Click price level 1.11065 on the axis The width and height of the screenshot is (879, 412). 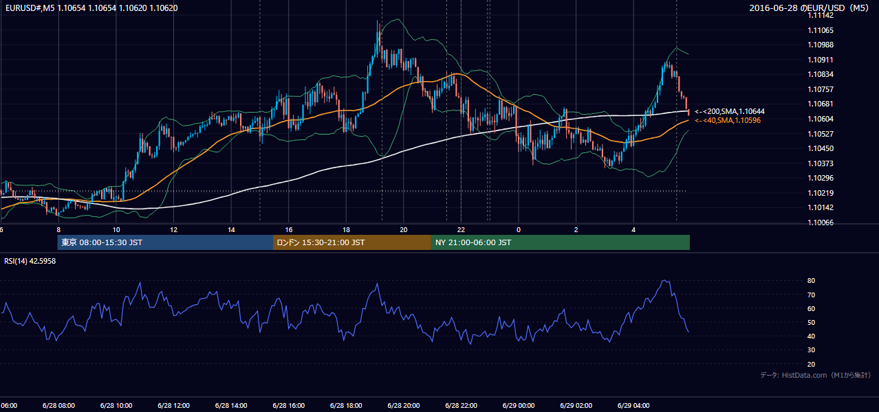[x=821, y=30]
